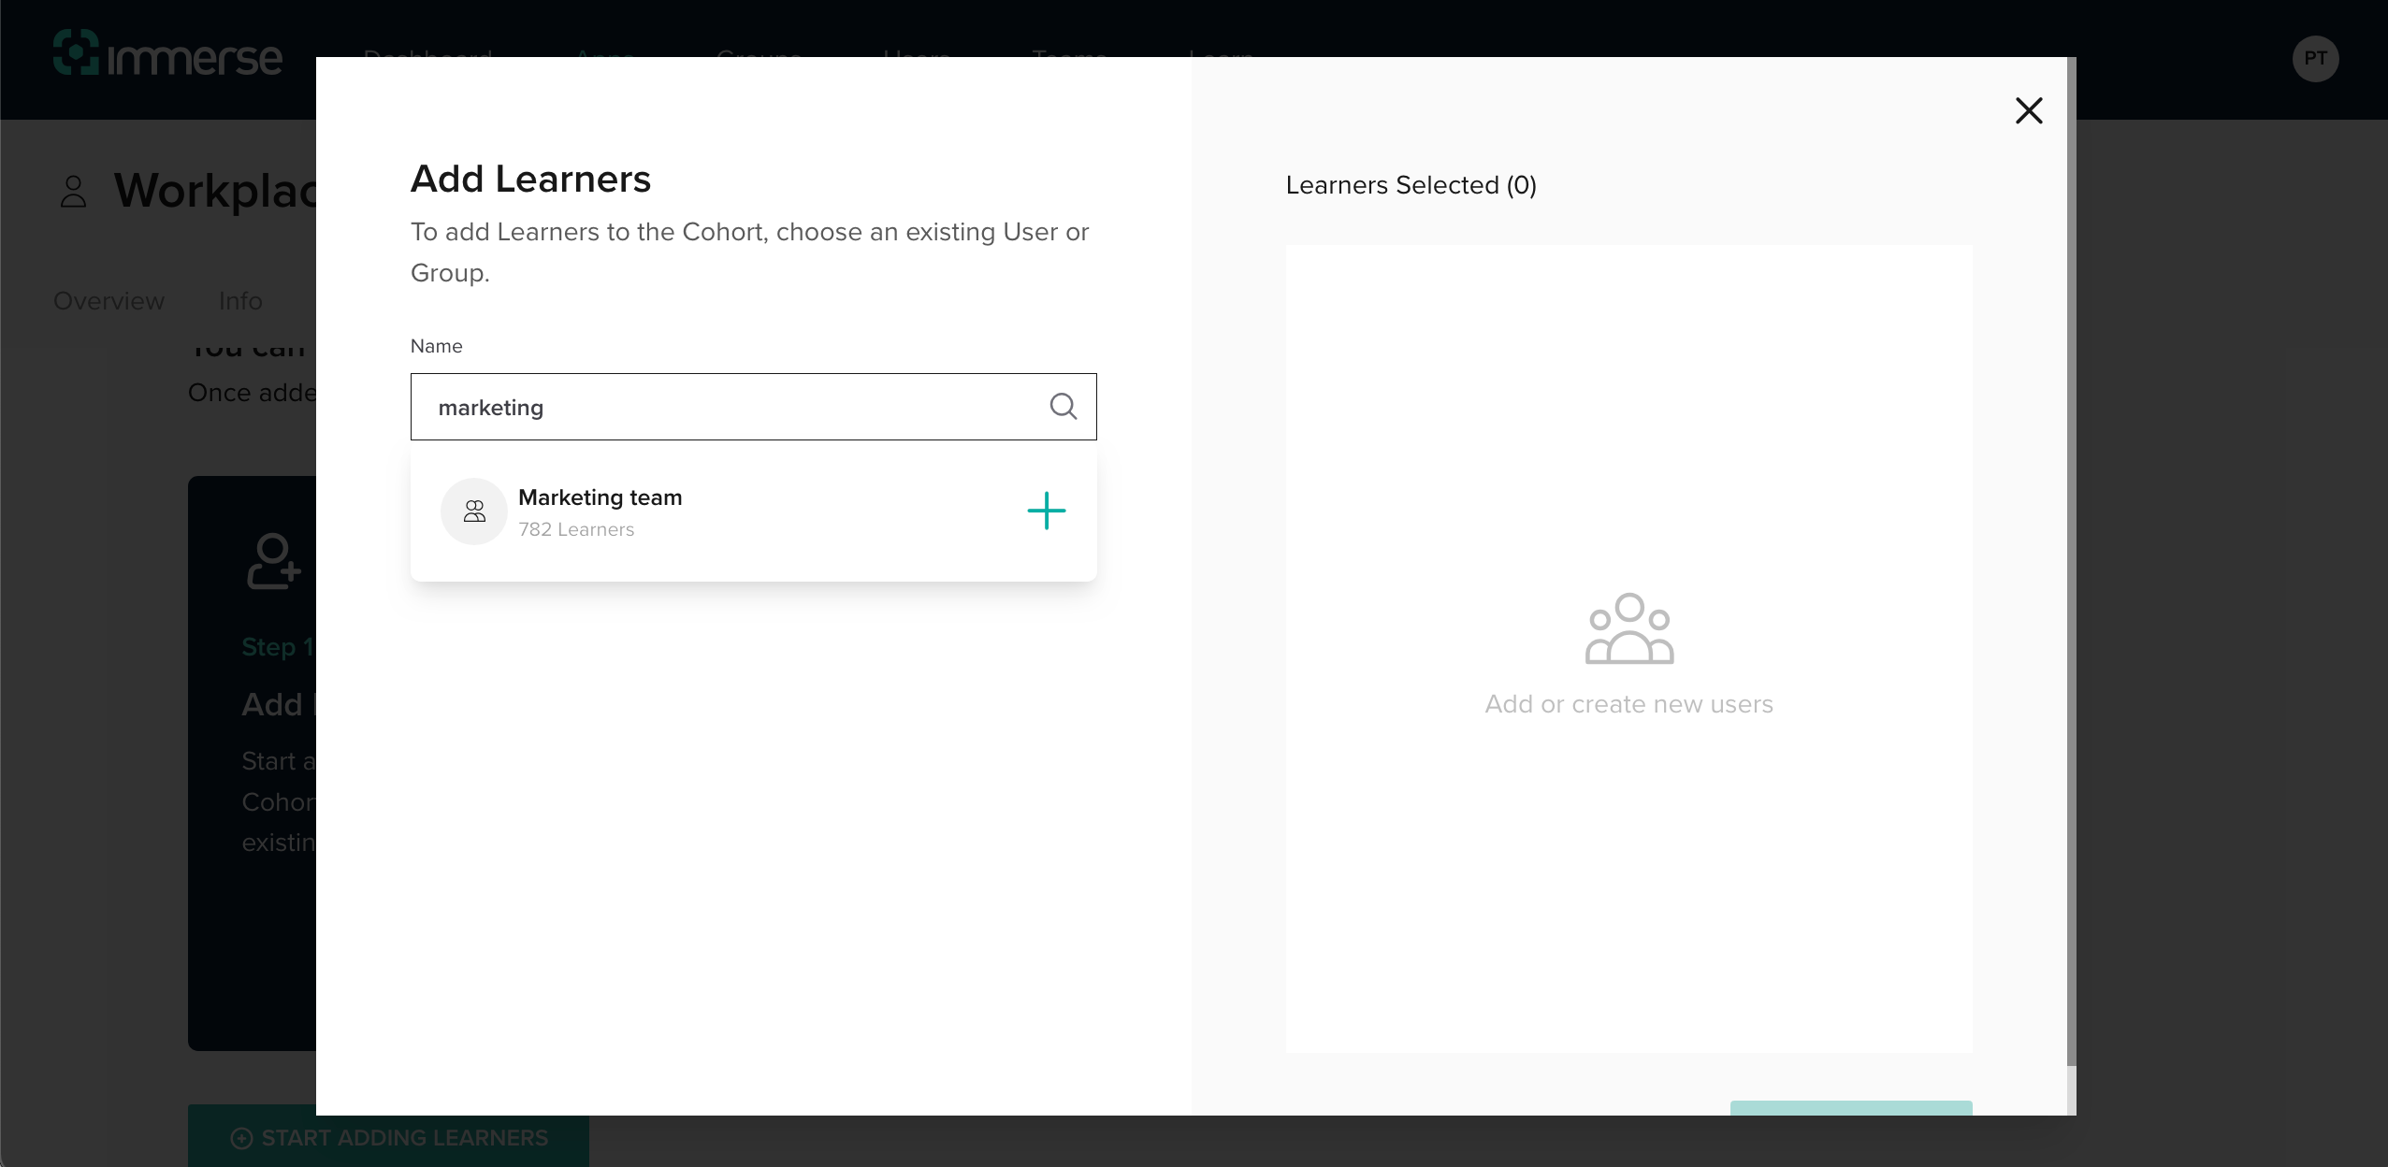
Task: Click the add-user icon in Step 1 card
Action: coord(272,561)
